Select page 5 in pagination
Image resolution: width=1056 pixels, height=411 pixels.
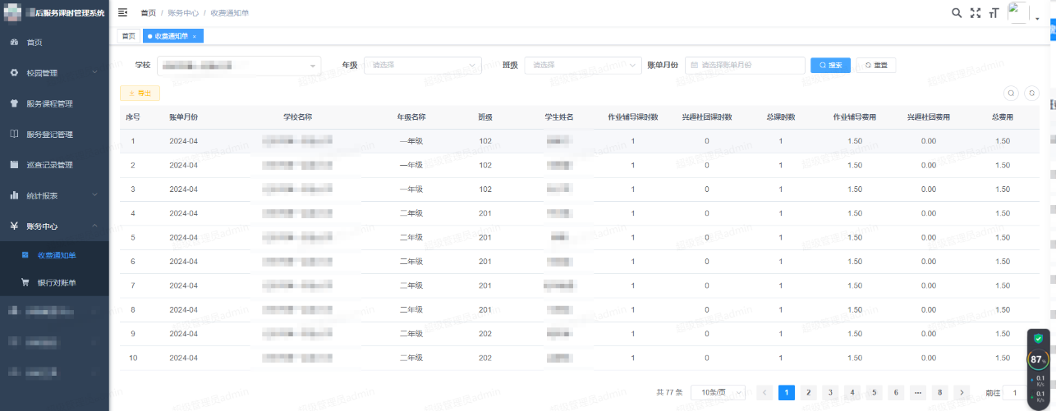click(x=875, y=392)
